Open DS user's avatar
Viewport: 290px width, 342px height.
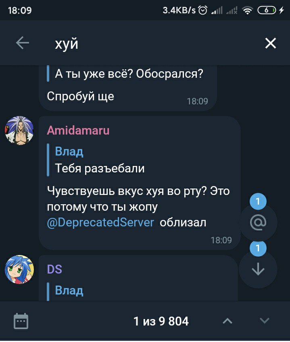click(19, 269)
